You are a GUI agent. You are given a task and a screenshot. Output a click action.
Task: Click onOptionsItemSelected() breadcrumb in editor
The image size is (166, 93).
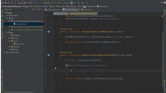83,14
